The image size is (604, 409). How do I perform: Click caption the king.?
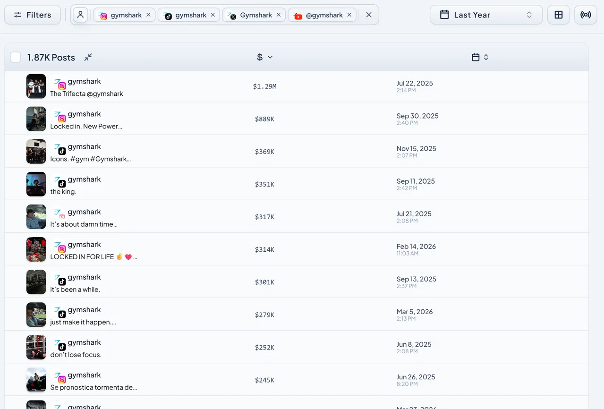point(63,191)
